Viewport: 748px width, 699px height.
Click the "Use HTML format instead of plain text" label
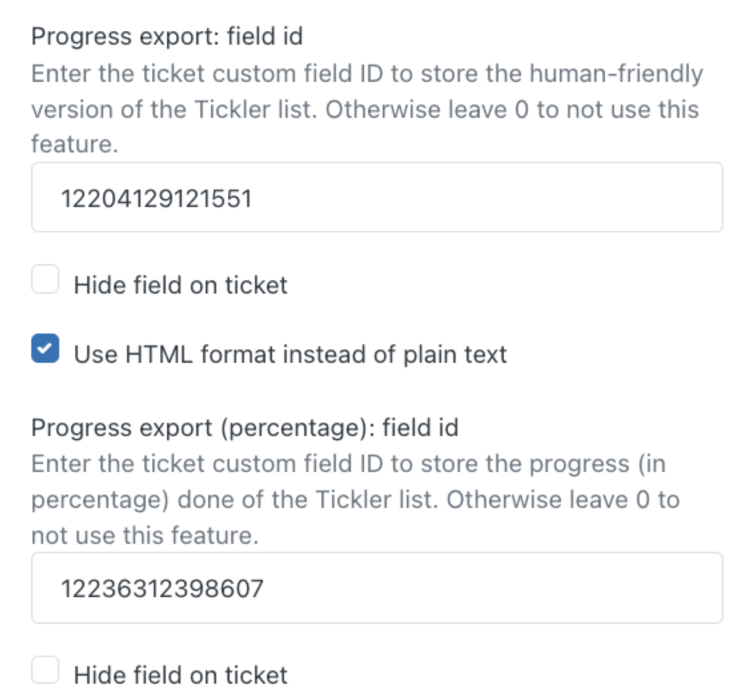point(290,355)
